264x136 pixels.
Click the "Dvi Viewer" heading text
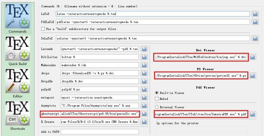tap(205, 50)
